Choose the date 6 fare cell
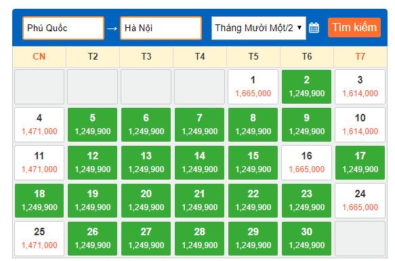This screenshot has height=261, width=395. coord(146,125)
